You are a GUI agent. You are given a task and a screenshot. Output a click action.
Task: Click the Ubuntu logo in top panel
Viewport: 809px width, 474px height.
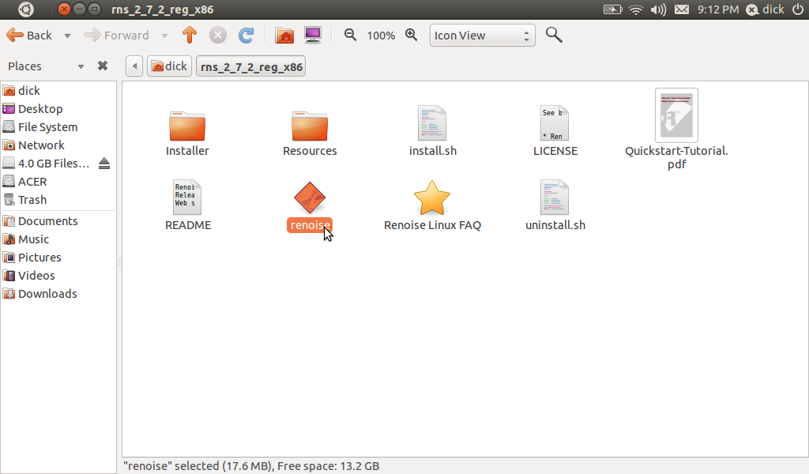[26, 9]
